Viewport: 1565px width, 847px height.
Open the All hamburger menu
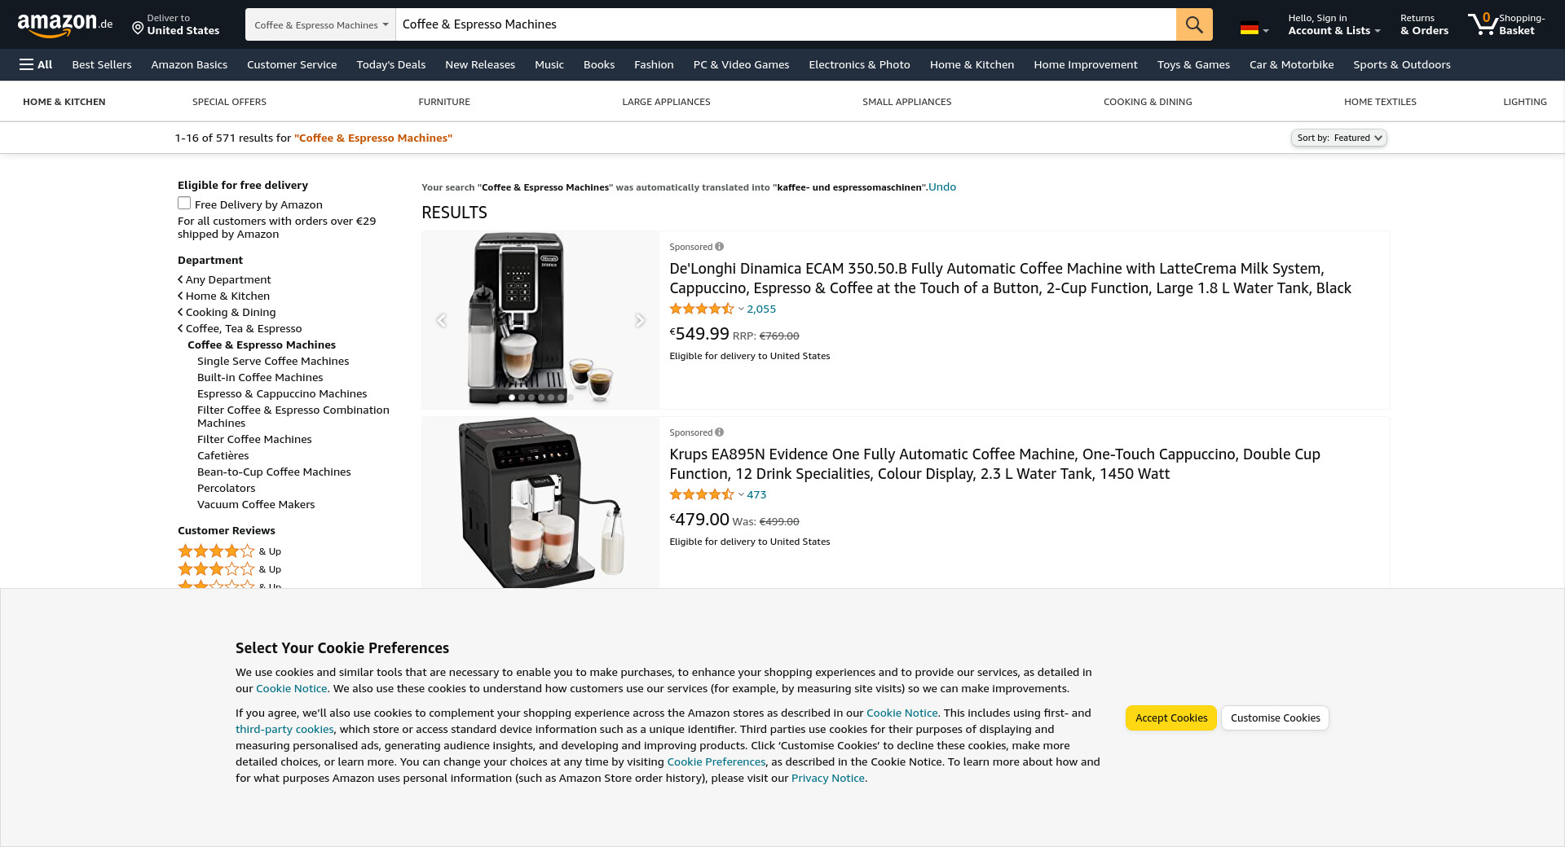tap(36, 64)
